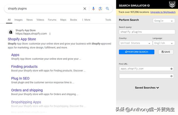Open the Shopify App Store result title
Image resolution: width=178 pixels, height=115 pixels.
(22, 39)
